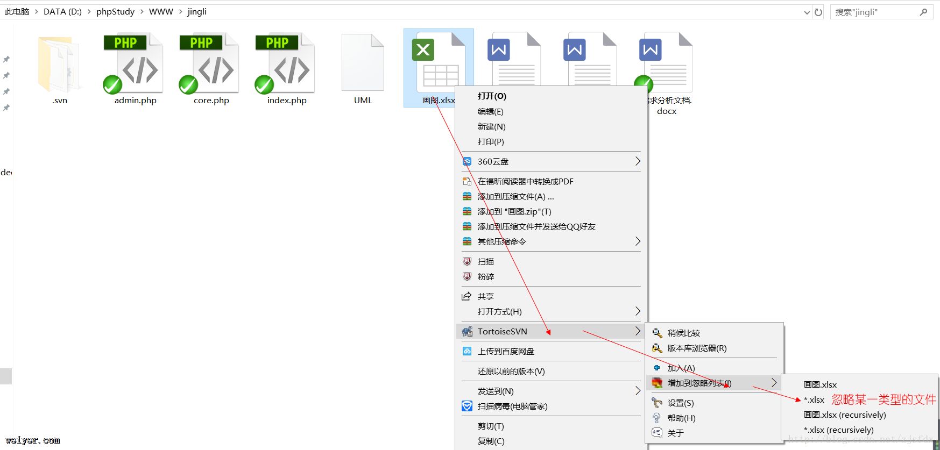
Task: Click the Foxit PDF convert icon
Action: 467,181
